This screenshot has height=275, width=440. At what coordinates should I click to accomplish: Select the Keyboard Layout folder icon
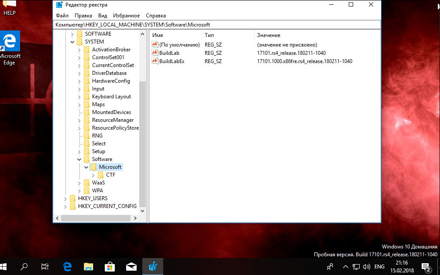(x=87, y=97)
